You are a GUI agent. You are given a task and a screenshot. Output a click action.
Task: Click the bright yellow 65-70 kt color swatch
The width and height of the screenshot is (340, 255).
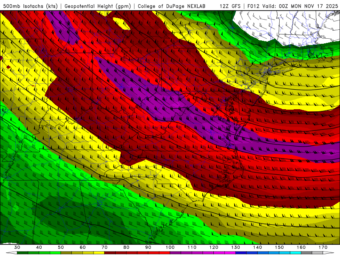pyautogui.click(x=99, y=253)
